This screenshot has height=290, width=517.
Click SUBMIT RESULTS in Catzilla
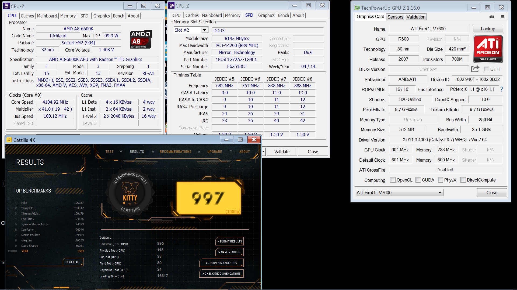point(229,241)
